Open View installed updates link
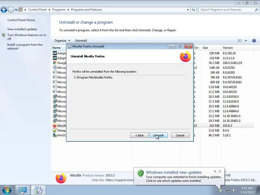Screen dimensions: 260x195 coord(22,29)
